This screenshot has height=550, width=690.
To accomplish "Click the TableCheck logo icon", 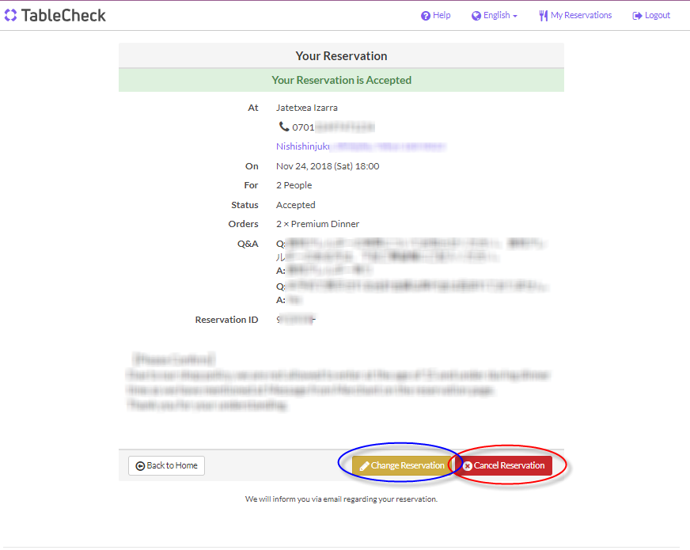I will pos(10,15).
